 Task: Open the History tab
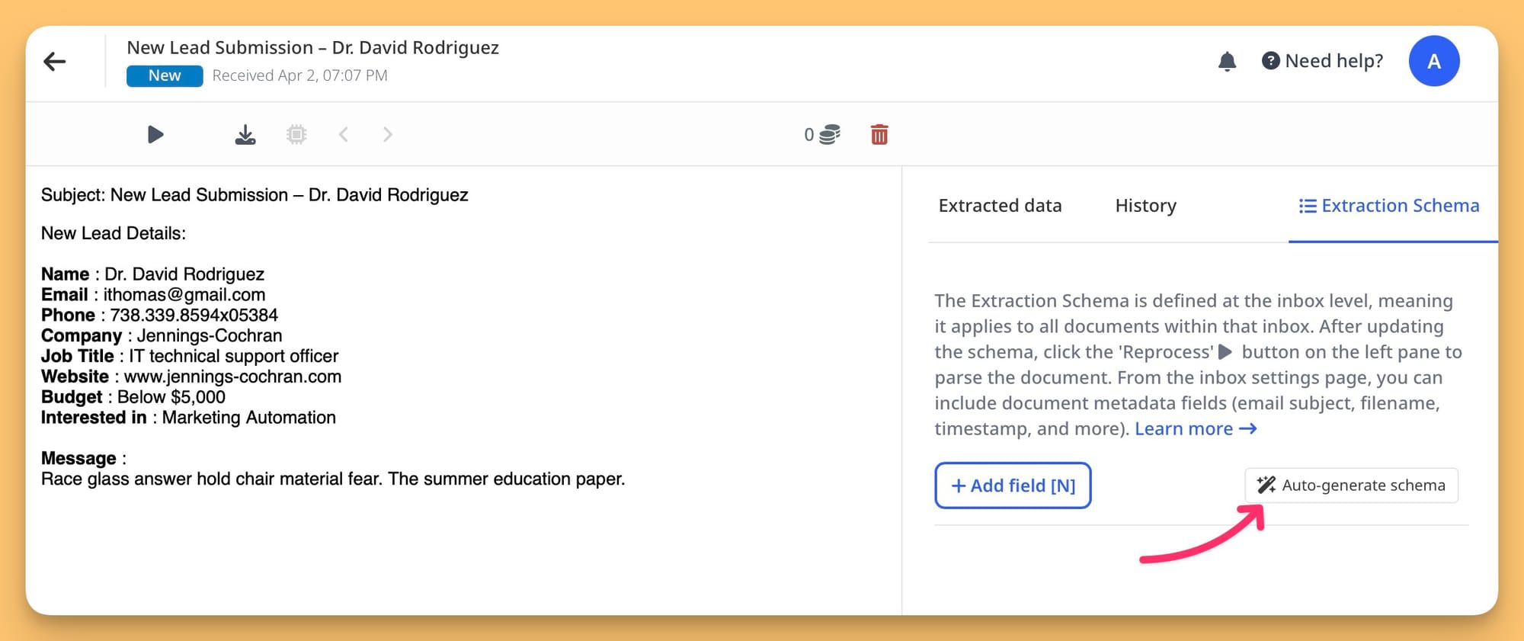pyautogui.click(x=1145, y=206)
